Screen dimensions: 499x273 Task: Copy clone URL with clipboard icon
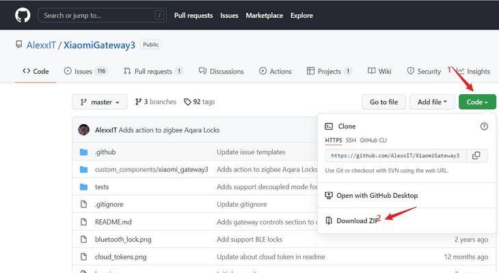pos(476,156)
